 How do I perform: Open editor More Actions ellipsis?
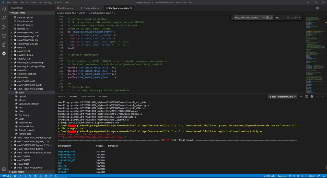(323, 8)
